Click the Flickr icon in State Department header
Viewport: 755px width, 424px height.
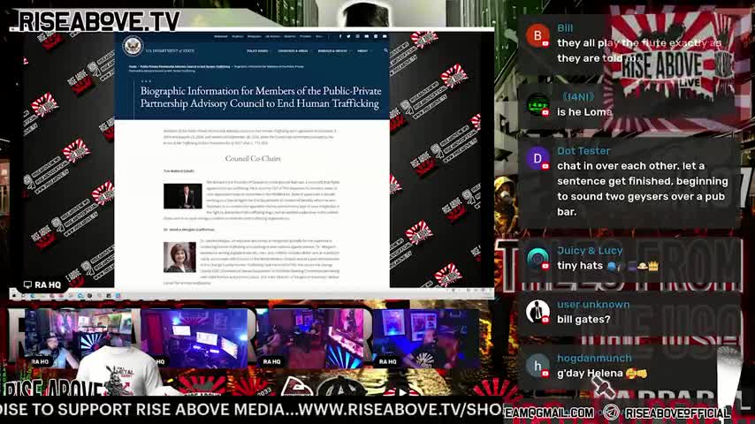coord(376,36)
